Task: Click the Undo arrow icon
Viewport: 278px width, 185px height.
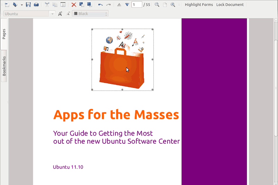Action: (x=100, y=5)
